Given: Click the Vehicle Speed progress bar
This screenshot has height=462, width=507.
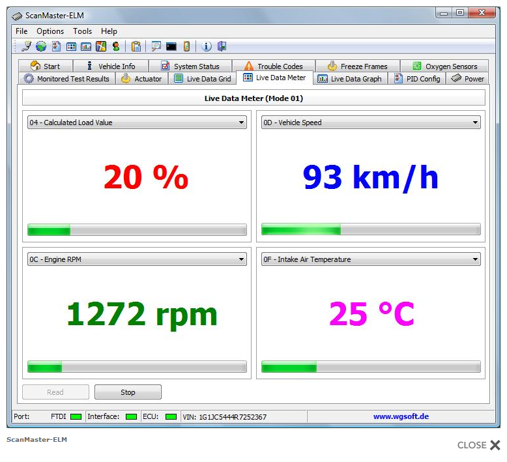Looking at the screenshot, I should click(x=371, y=229).
